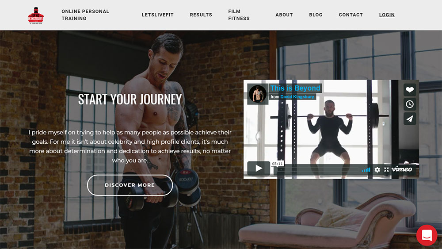Open Online Personal Training menu item

85,15
